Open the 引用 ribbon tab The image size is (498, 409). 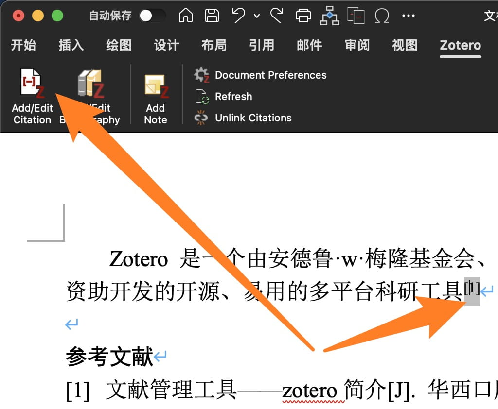(262, 46)
